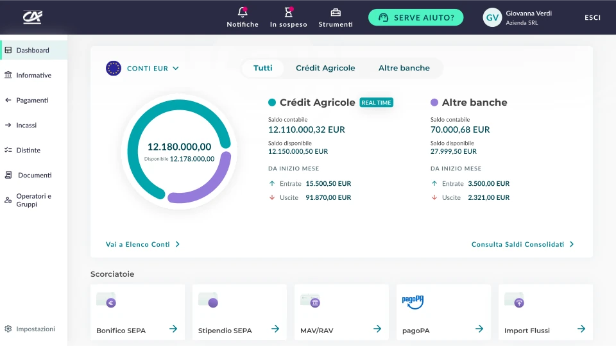Click arrow on MAV/RAV shortcut
Viewport: 616px width, 346px height.
(x=377, y=329)
